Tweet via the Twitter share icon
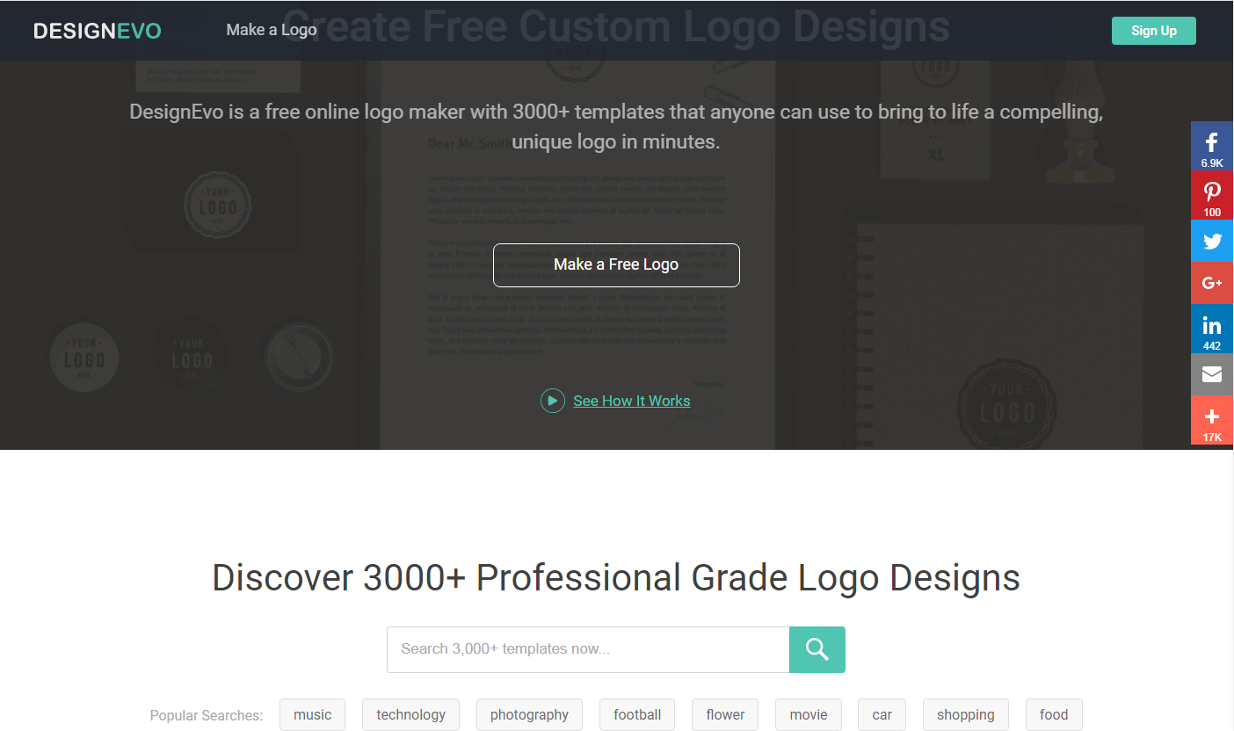This screenshot has height=731, width=1234. 1212,241
